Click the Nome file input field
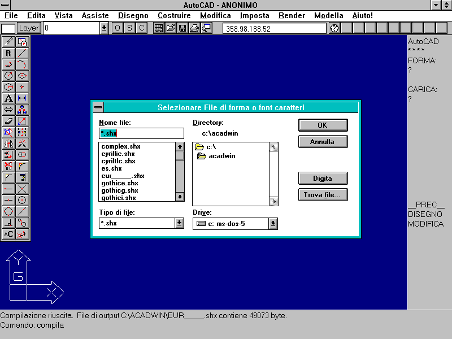Screen dimensions: 452x339 141,133
